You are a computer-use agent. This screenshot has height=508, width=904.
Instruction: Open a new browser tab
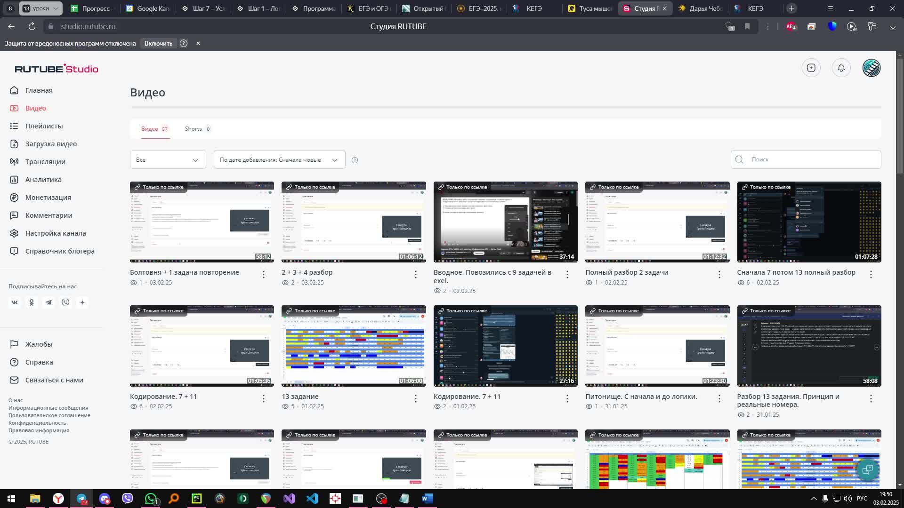(x=791, y=8)
